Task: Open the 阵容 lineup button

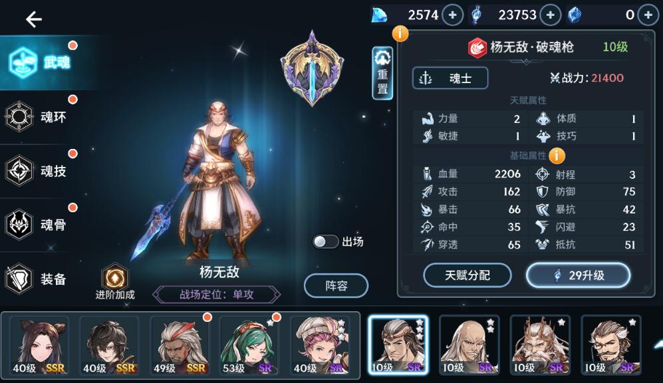Action: point(336,286)
